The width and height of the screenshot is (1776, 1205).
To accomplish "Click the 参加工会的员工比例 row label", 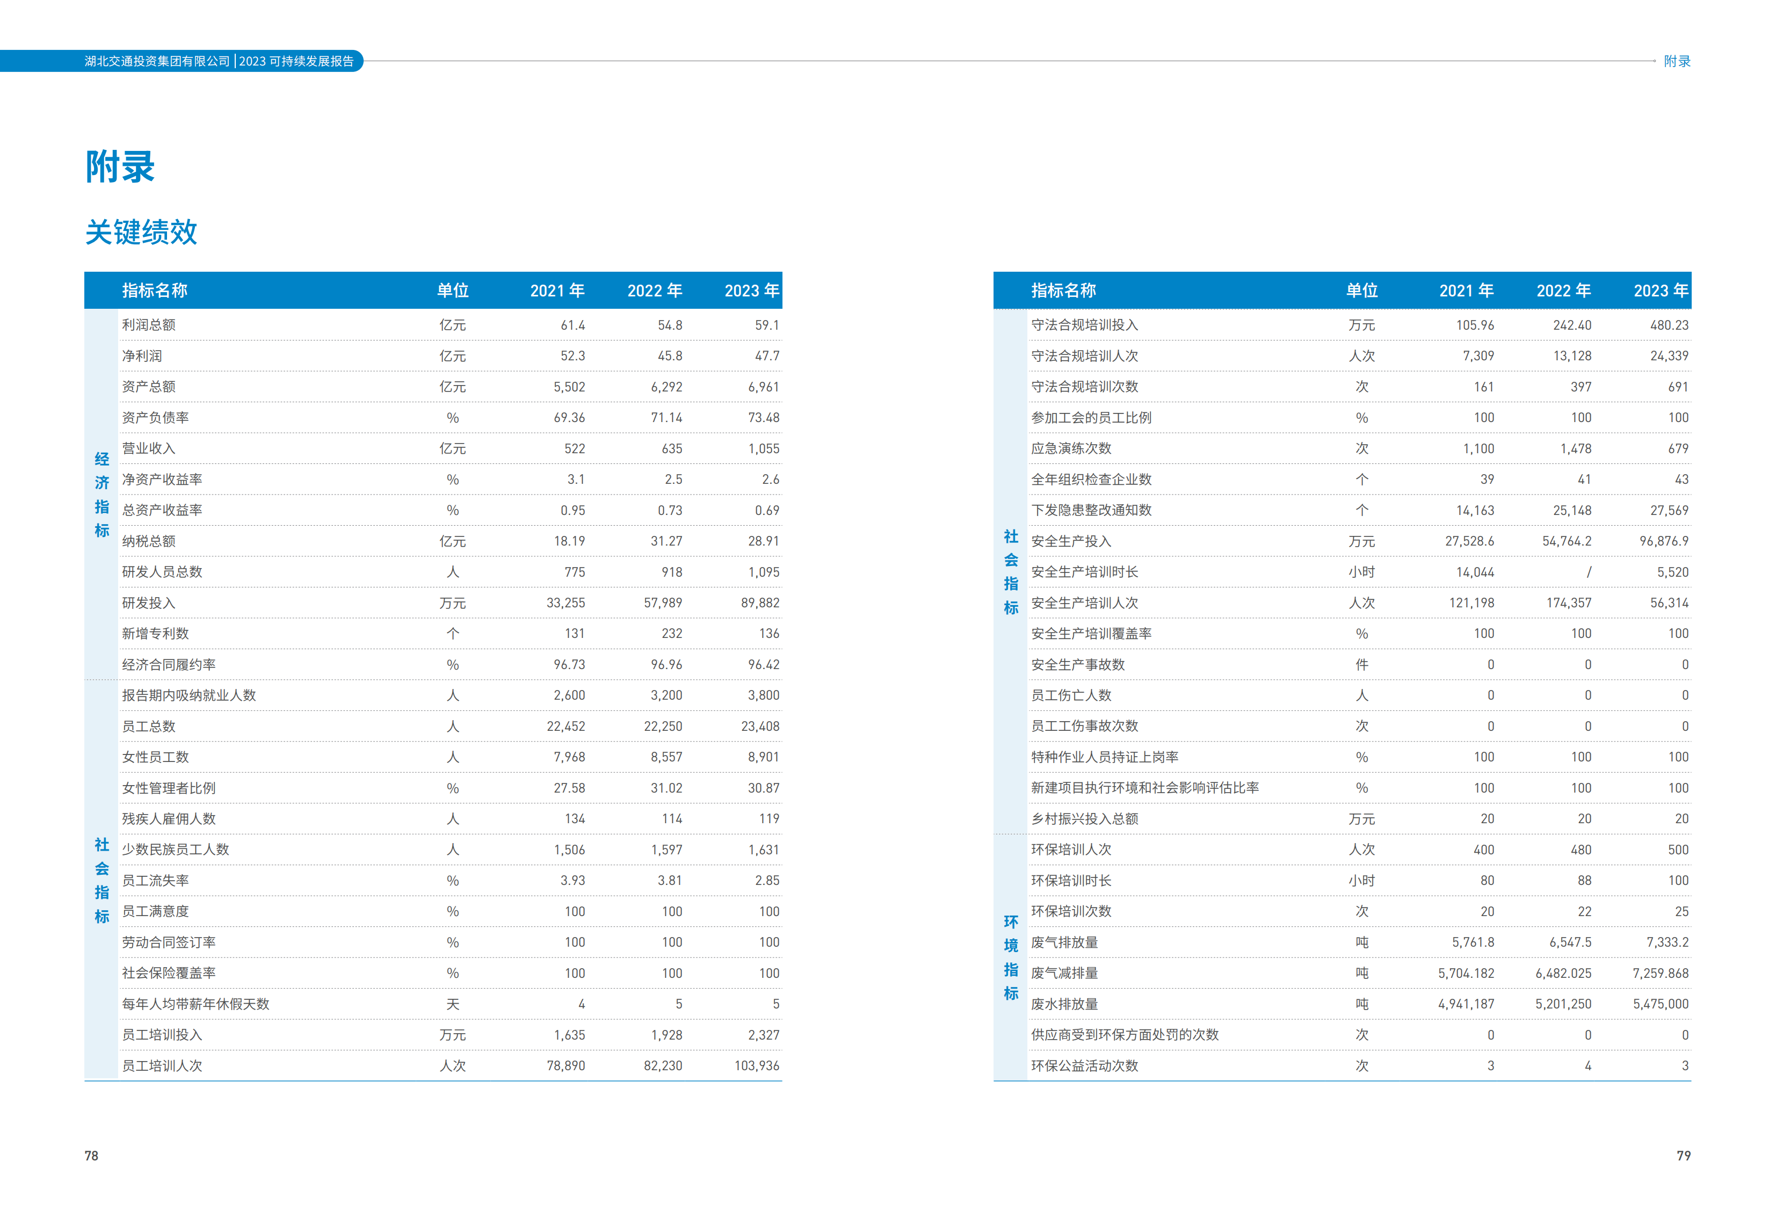I will 1091,417.
